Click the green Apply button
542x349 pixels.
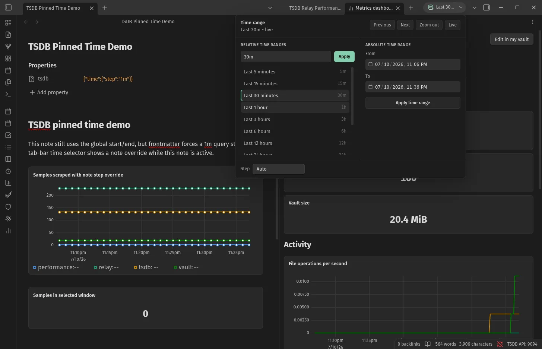click(x=344, y=57)
